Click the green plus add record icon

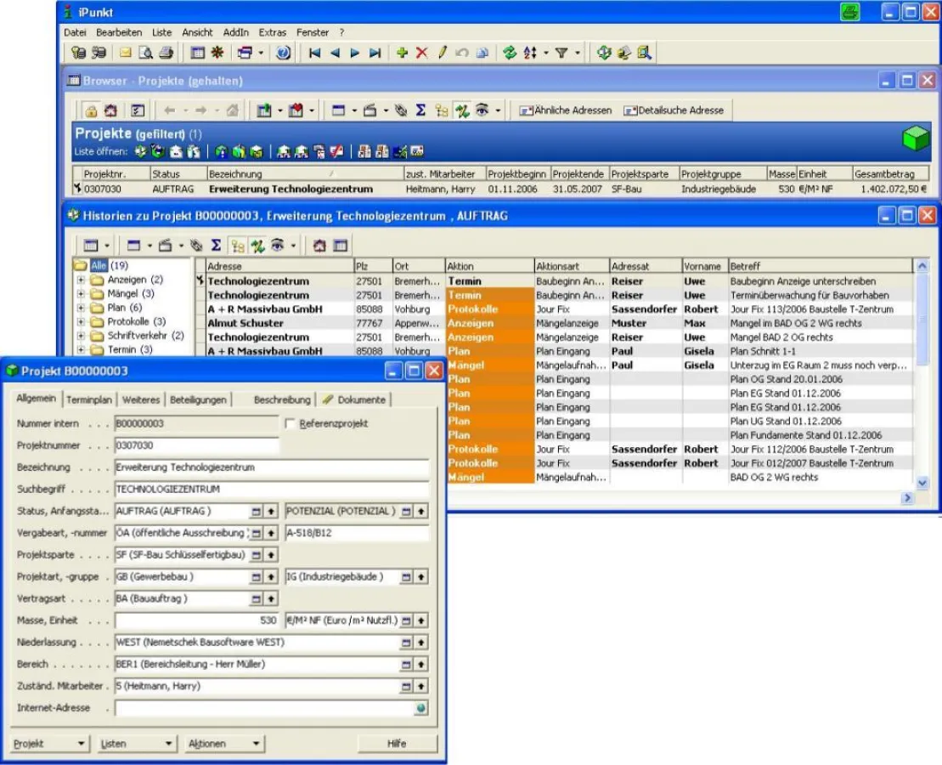click(403, 53)
